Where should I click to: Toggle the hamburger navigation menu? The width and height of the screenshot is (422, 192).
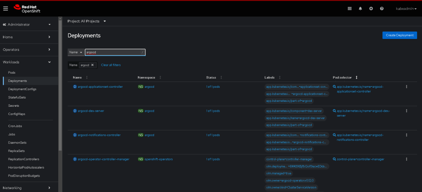tap(6, 8)
